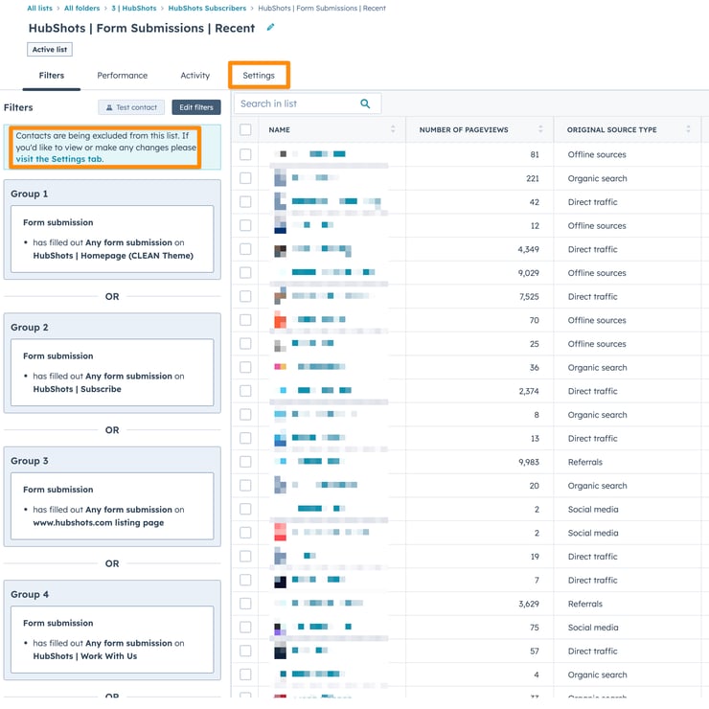Click avatar of contact with 4,349 pageviews
709x709 pixels.
(281, 249)
